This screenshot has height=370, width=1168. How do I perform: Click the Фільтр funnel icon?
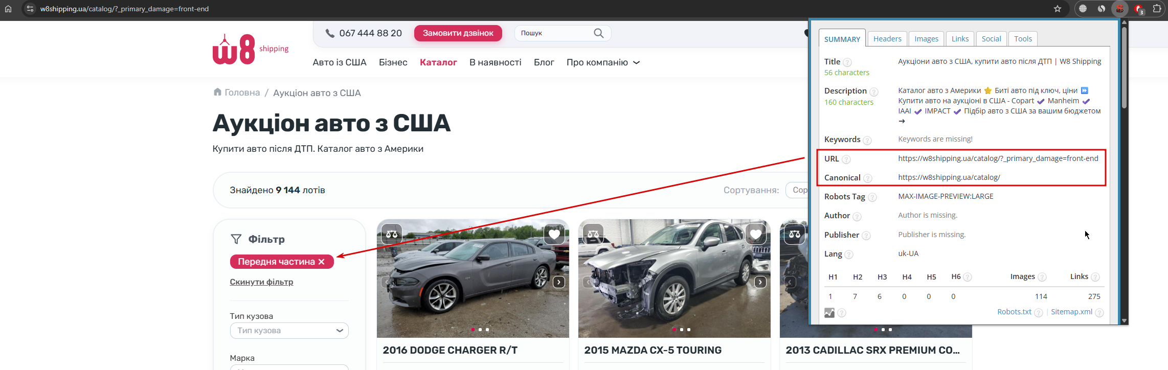coord(236,239)
